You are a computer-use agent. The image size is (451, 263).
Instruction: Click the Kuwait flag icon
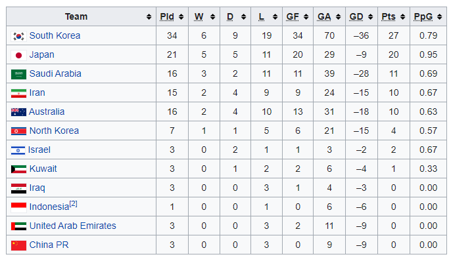[x=18, y=169]
